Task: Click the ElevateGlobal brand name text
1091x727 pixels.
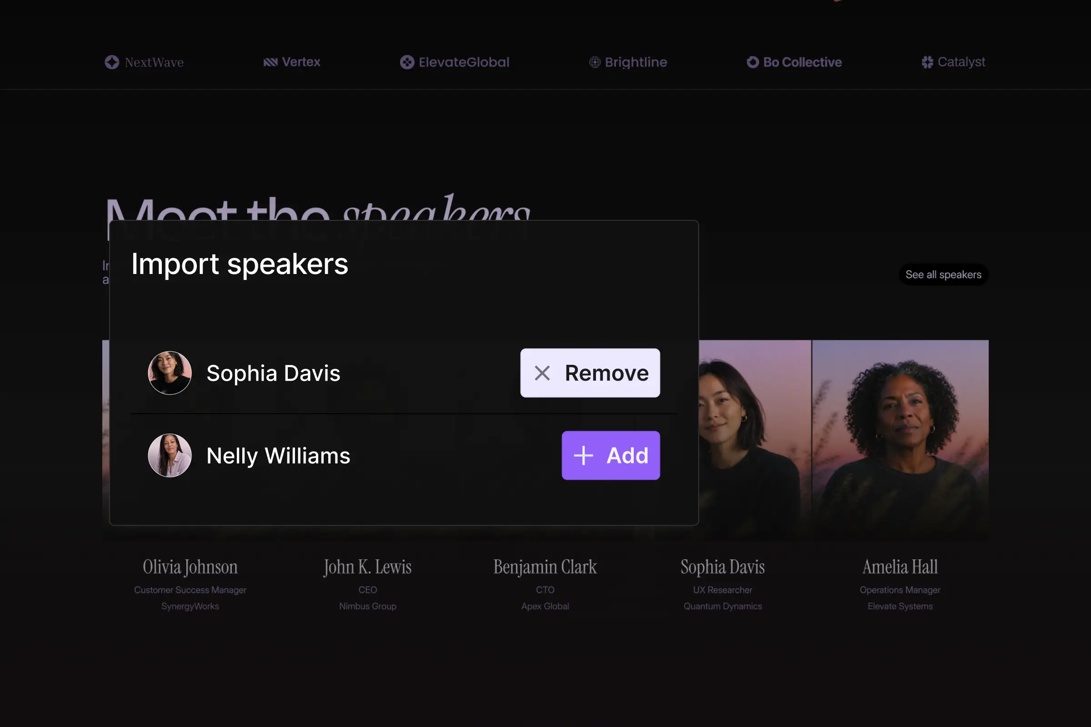Action: 464,62
